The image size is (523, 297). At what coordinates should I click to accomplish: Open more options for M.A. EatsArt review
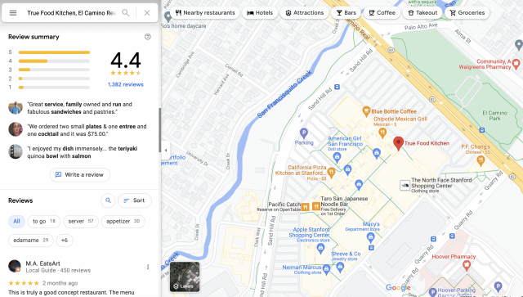pos(148,267)
